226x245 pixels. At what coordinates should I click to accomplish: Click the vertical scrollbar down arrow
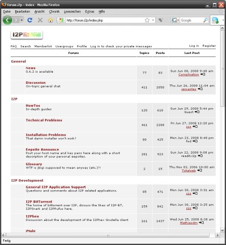tap(222, 230)
